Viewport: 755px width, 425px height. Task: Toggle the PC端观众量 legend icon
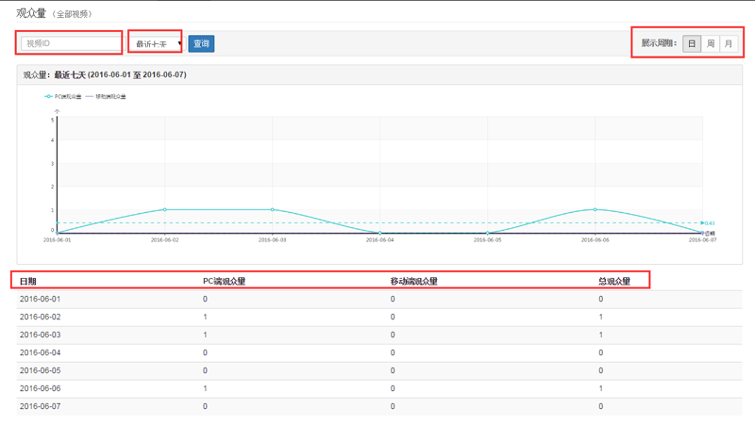point(49,96)
